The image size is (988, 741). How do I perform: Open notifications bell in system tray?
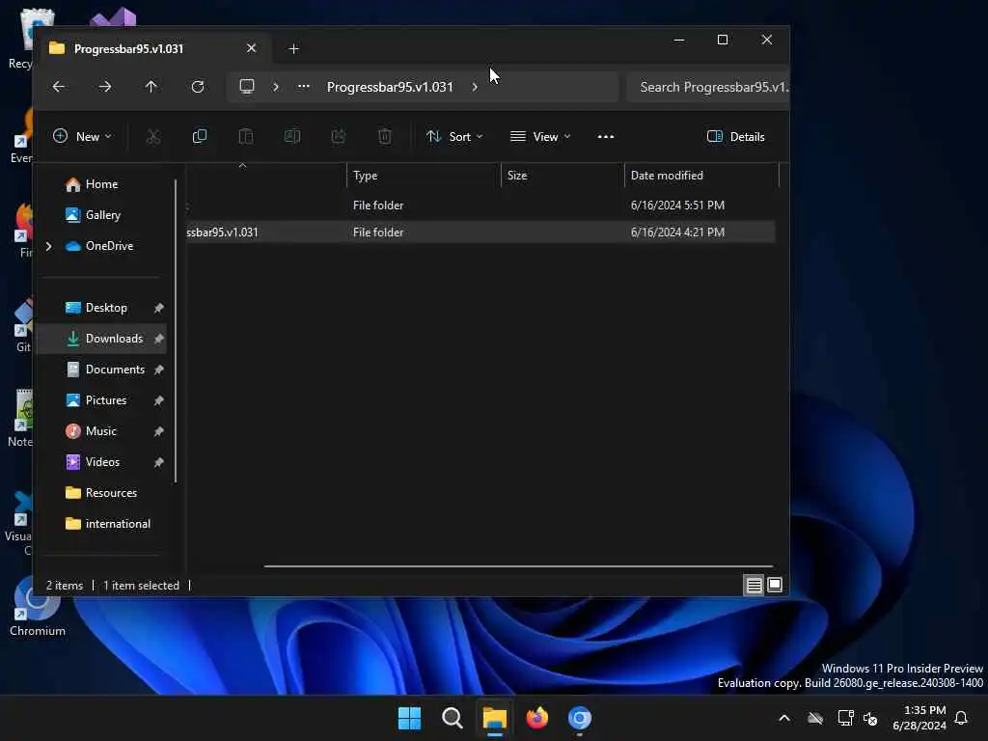962,718
